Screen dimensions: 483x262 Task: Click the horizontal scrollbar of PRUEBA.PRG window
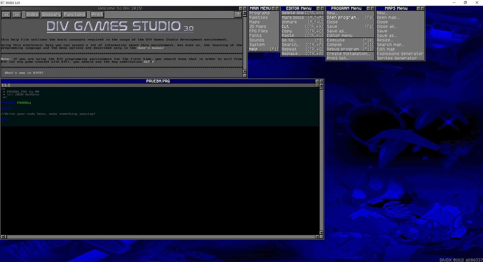[159, 236]
